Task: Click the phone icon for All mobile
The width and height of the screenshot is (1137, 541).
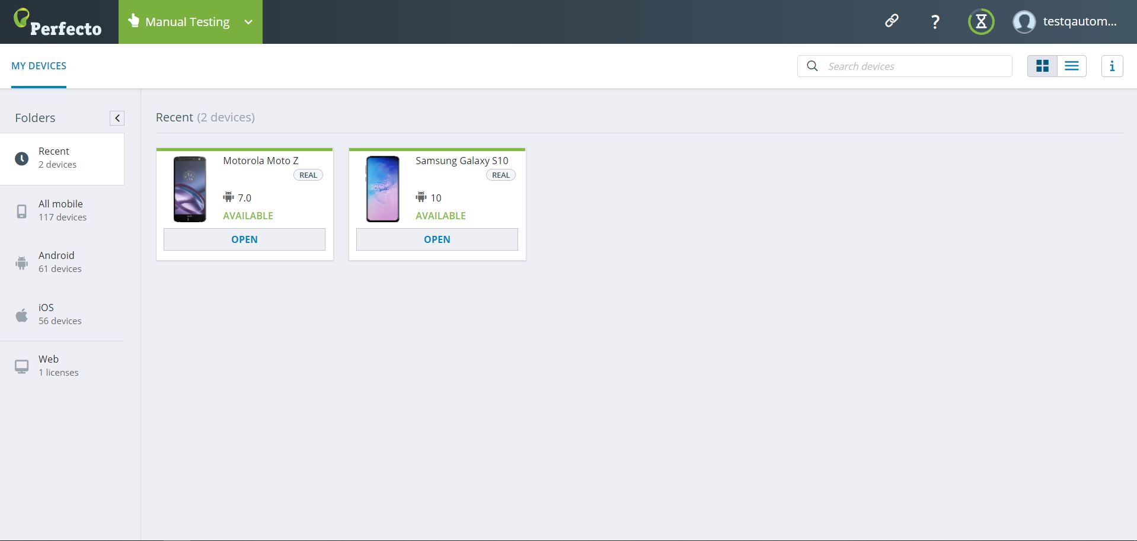Action: pos(21,212)
